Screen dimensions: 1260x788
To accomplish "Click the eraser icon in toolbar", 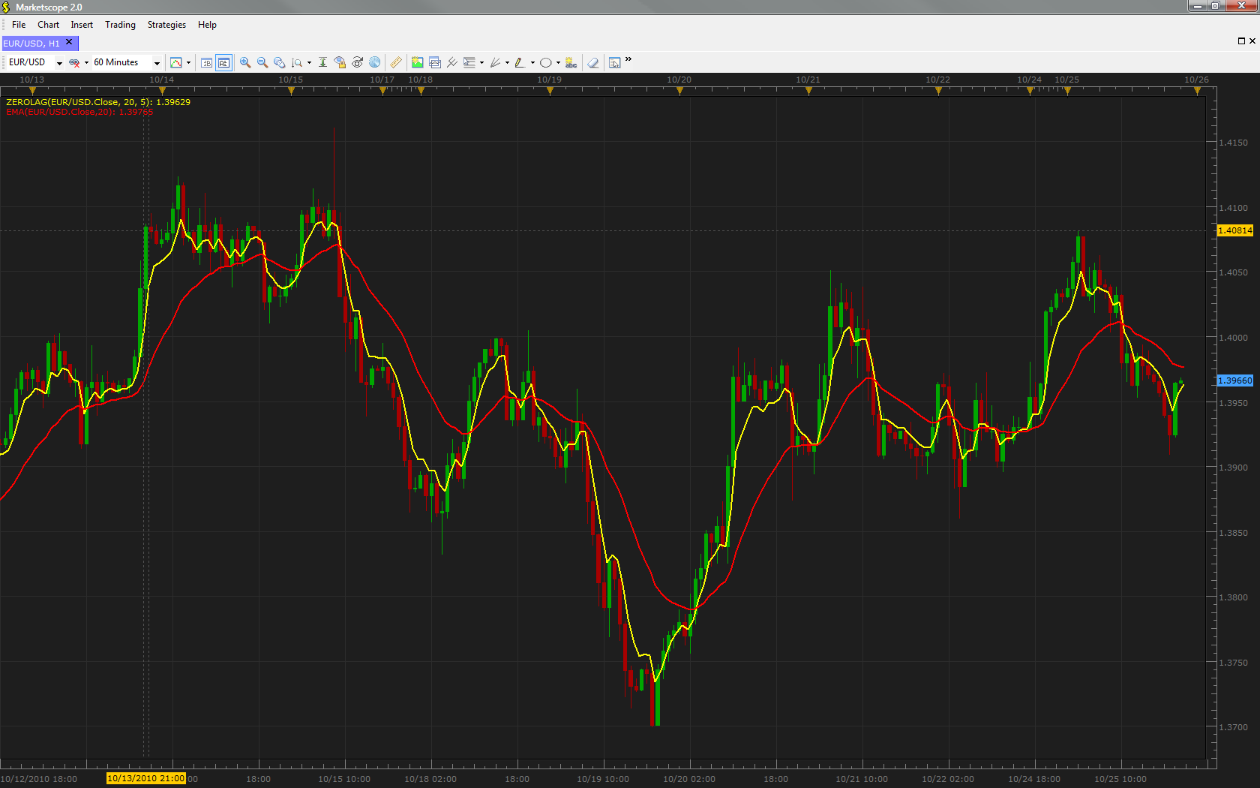I will (x=593, y=62).
